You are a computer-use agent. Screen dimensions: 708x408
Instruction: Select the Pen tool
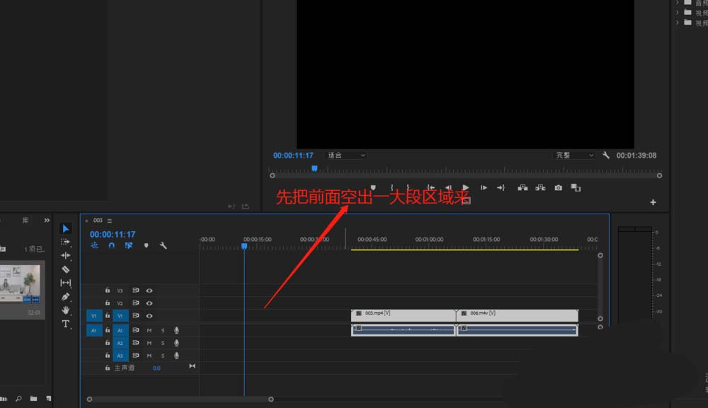(66, 296)
